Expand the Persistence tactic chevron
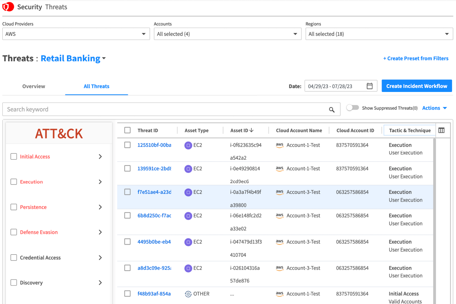 pos(100,207)
